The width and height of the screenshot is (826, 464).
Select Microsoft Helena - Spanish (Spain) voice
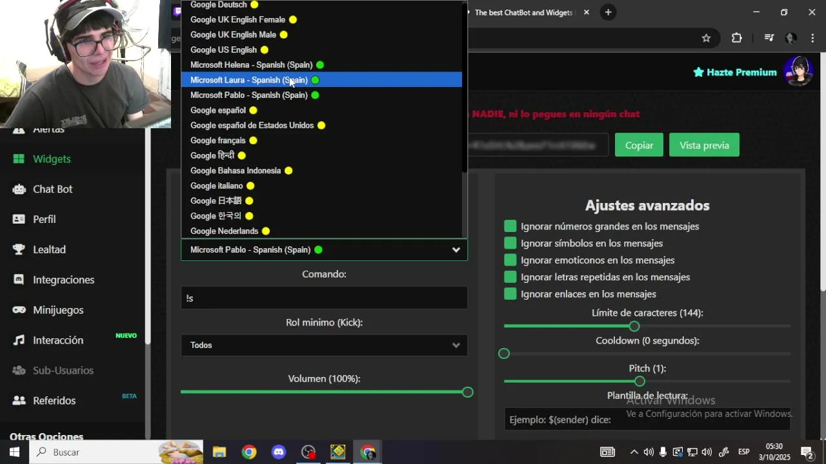coord(321,65)
